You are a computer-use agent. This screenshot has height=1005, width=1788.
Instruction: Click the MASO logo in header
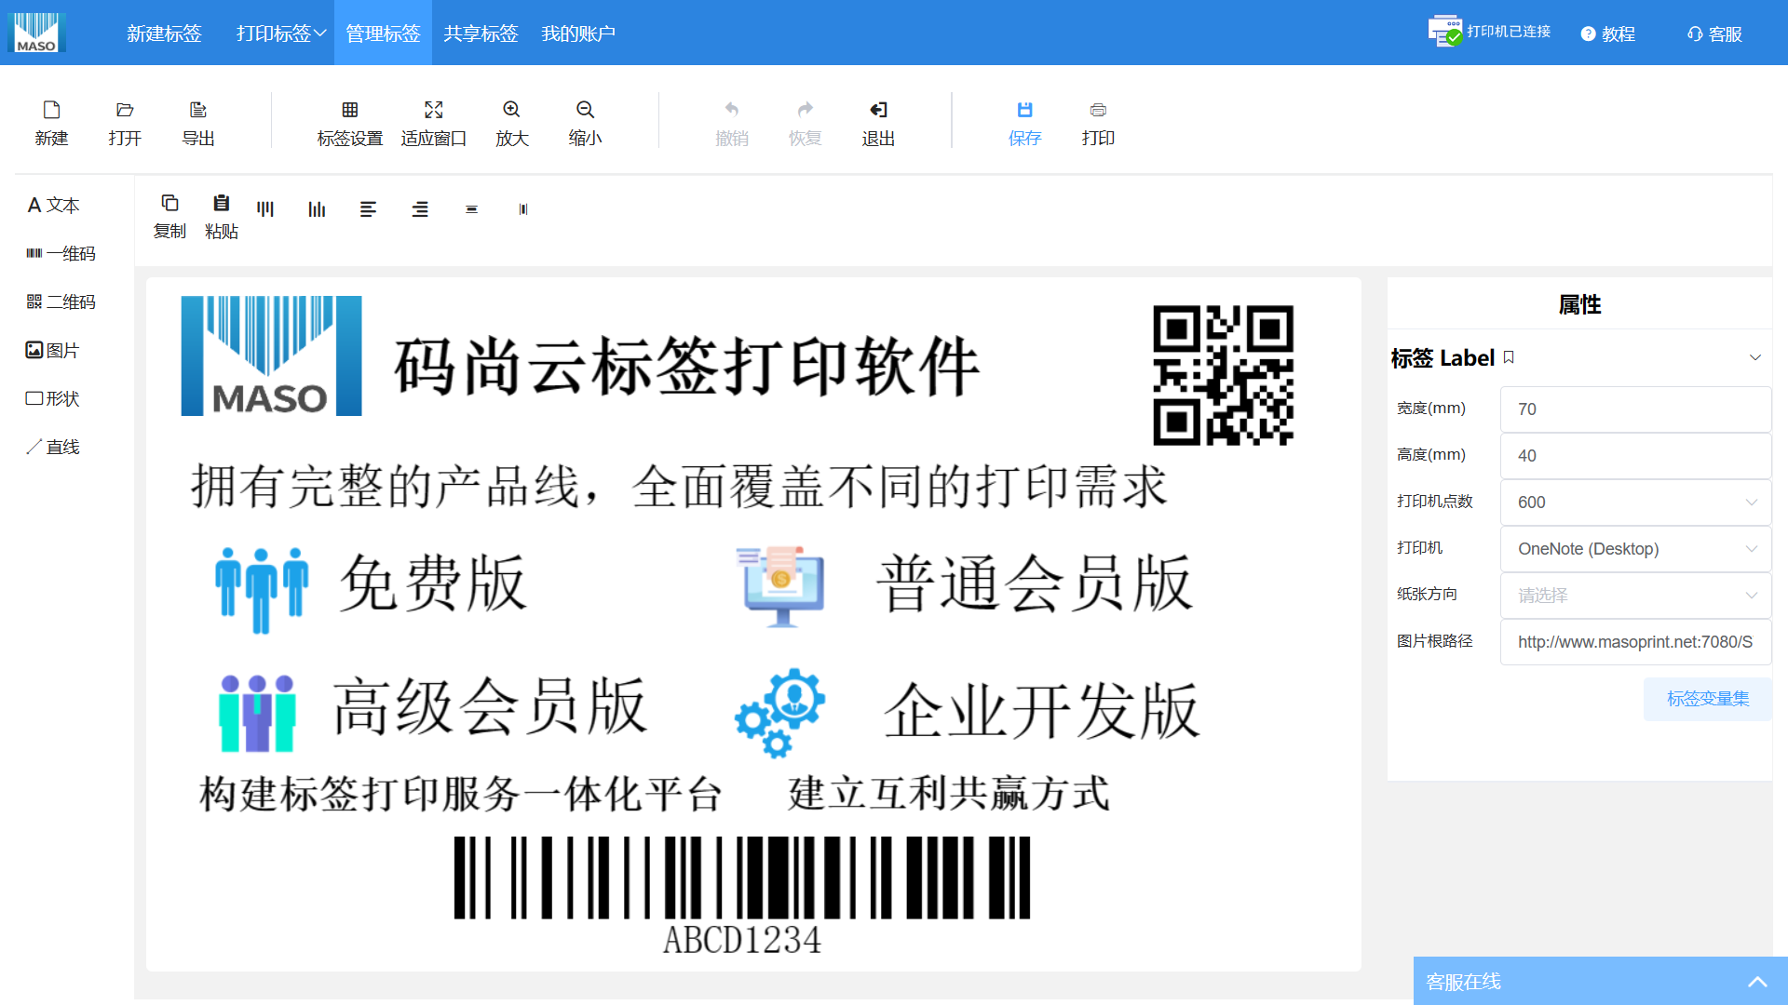tap(36, 33)
